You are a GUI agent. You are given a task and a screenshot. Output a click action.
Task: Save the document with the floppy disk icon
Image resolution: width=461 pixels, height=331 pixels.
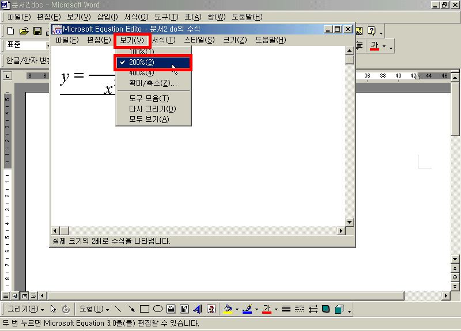(37, 31)
